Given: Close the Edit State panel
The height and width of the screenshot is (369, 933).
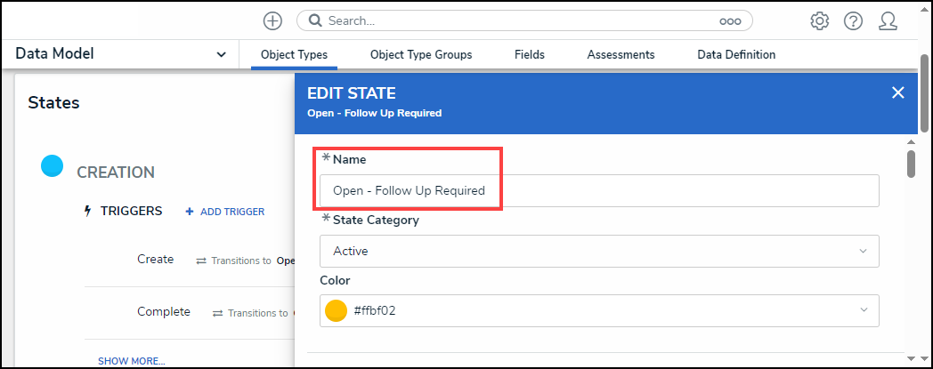Looking at the screenshot, I should [x=897, y=92].
